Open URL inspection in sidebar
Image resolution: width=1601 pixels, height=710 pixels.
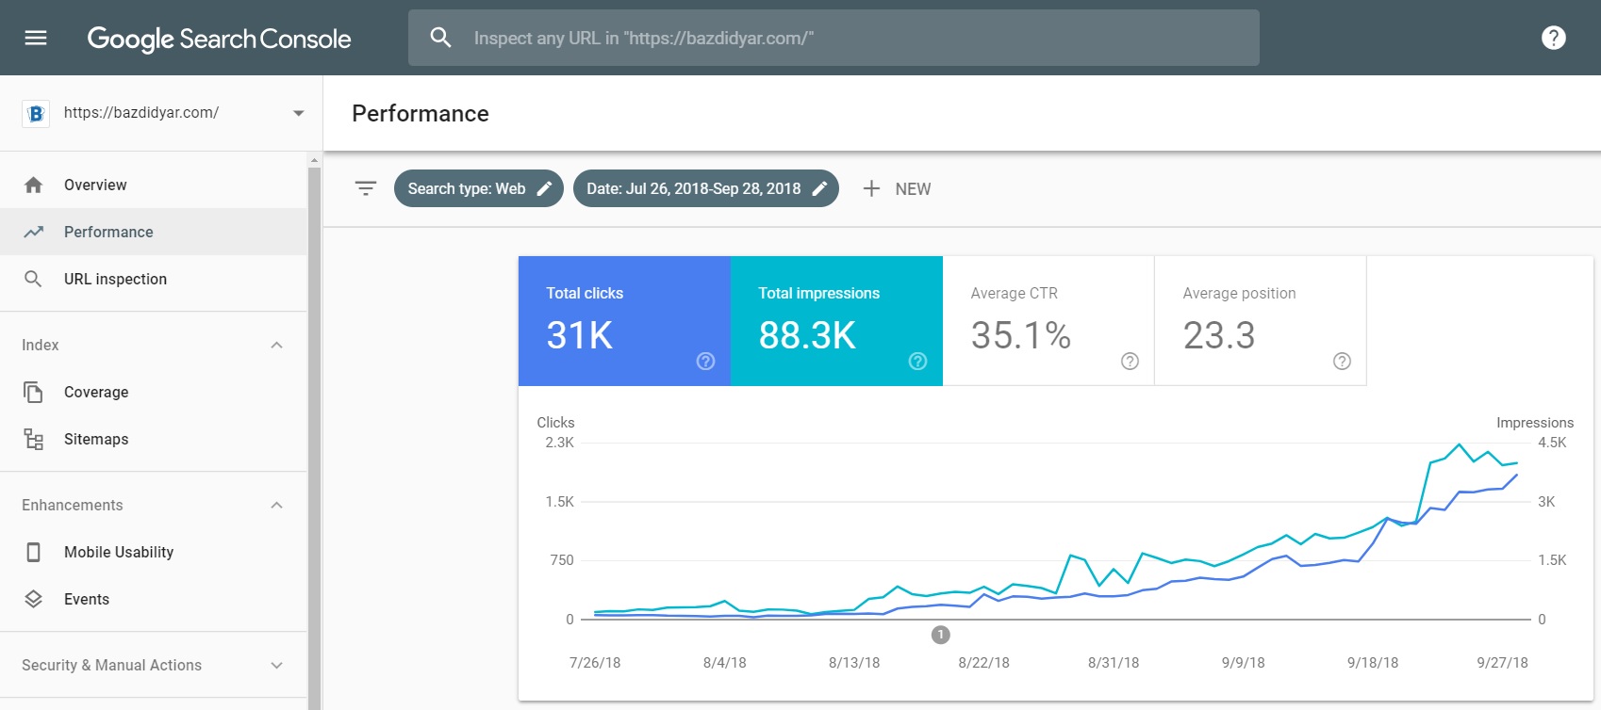[154, 279]
